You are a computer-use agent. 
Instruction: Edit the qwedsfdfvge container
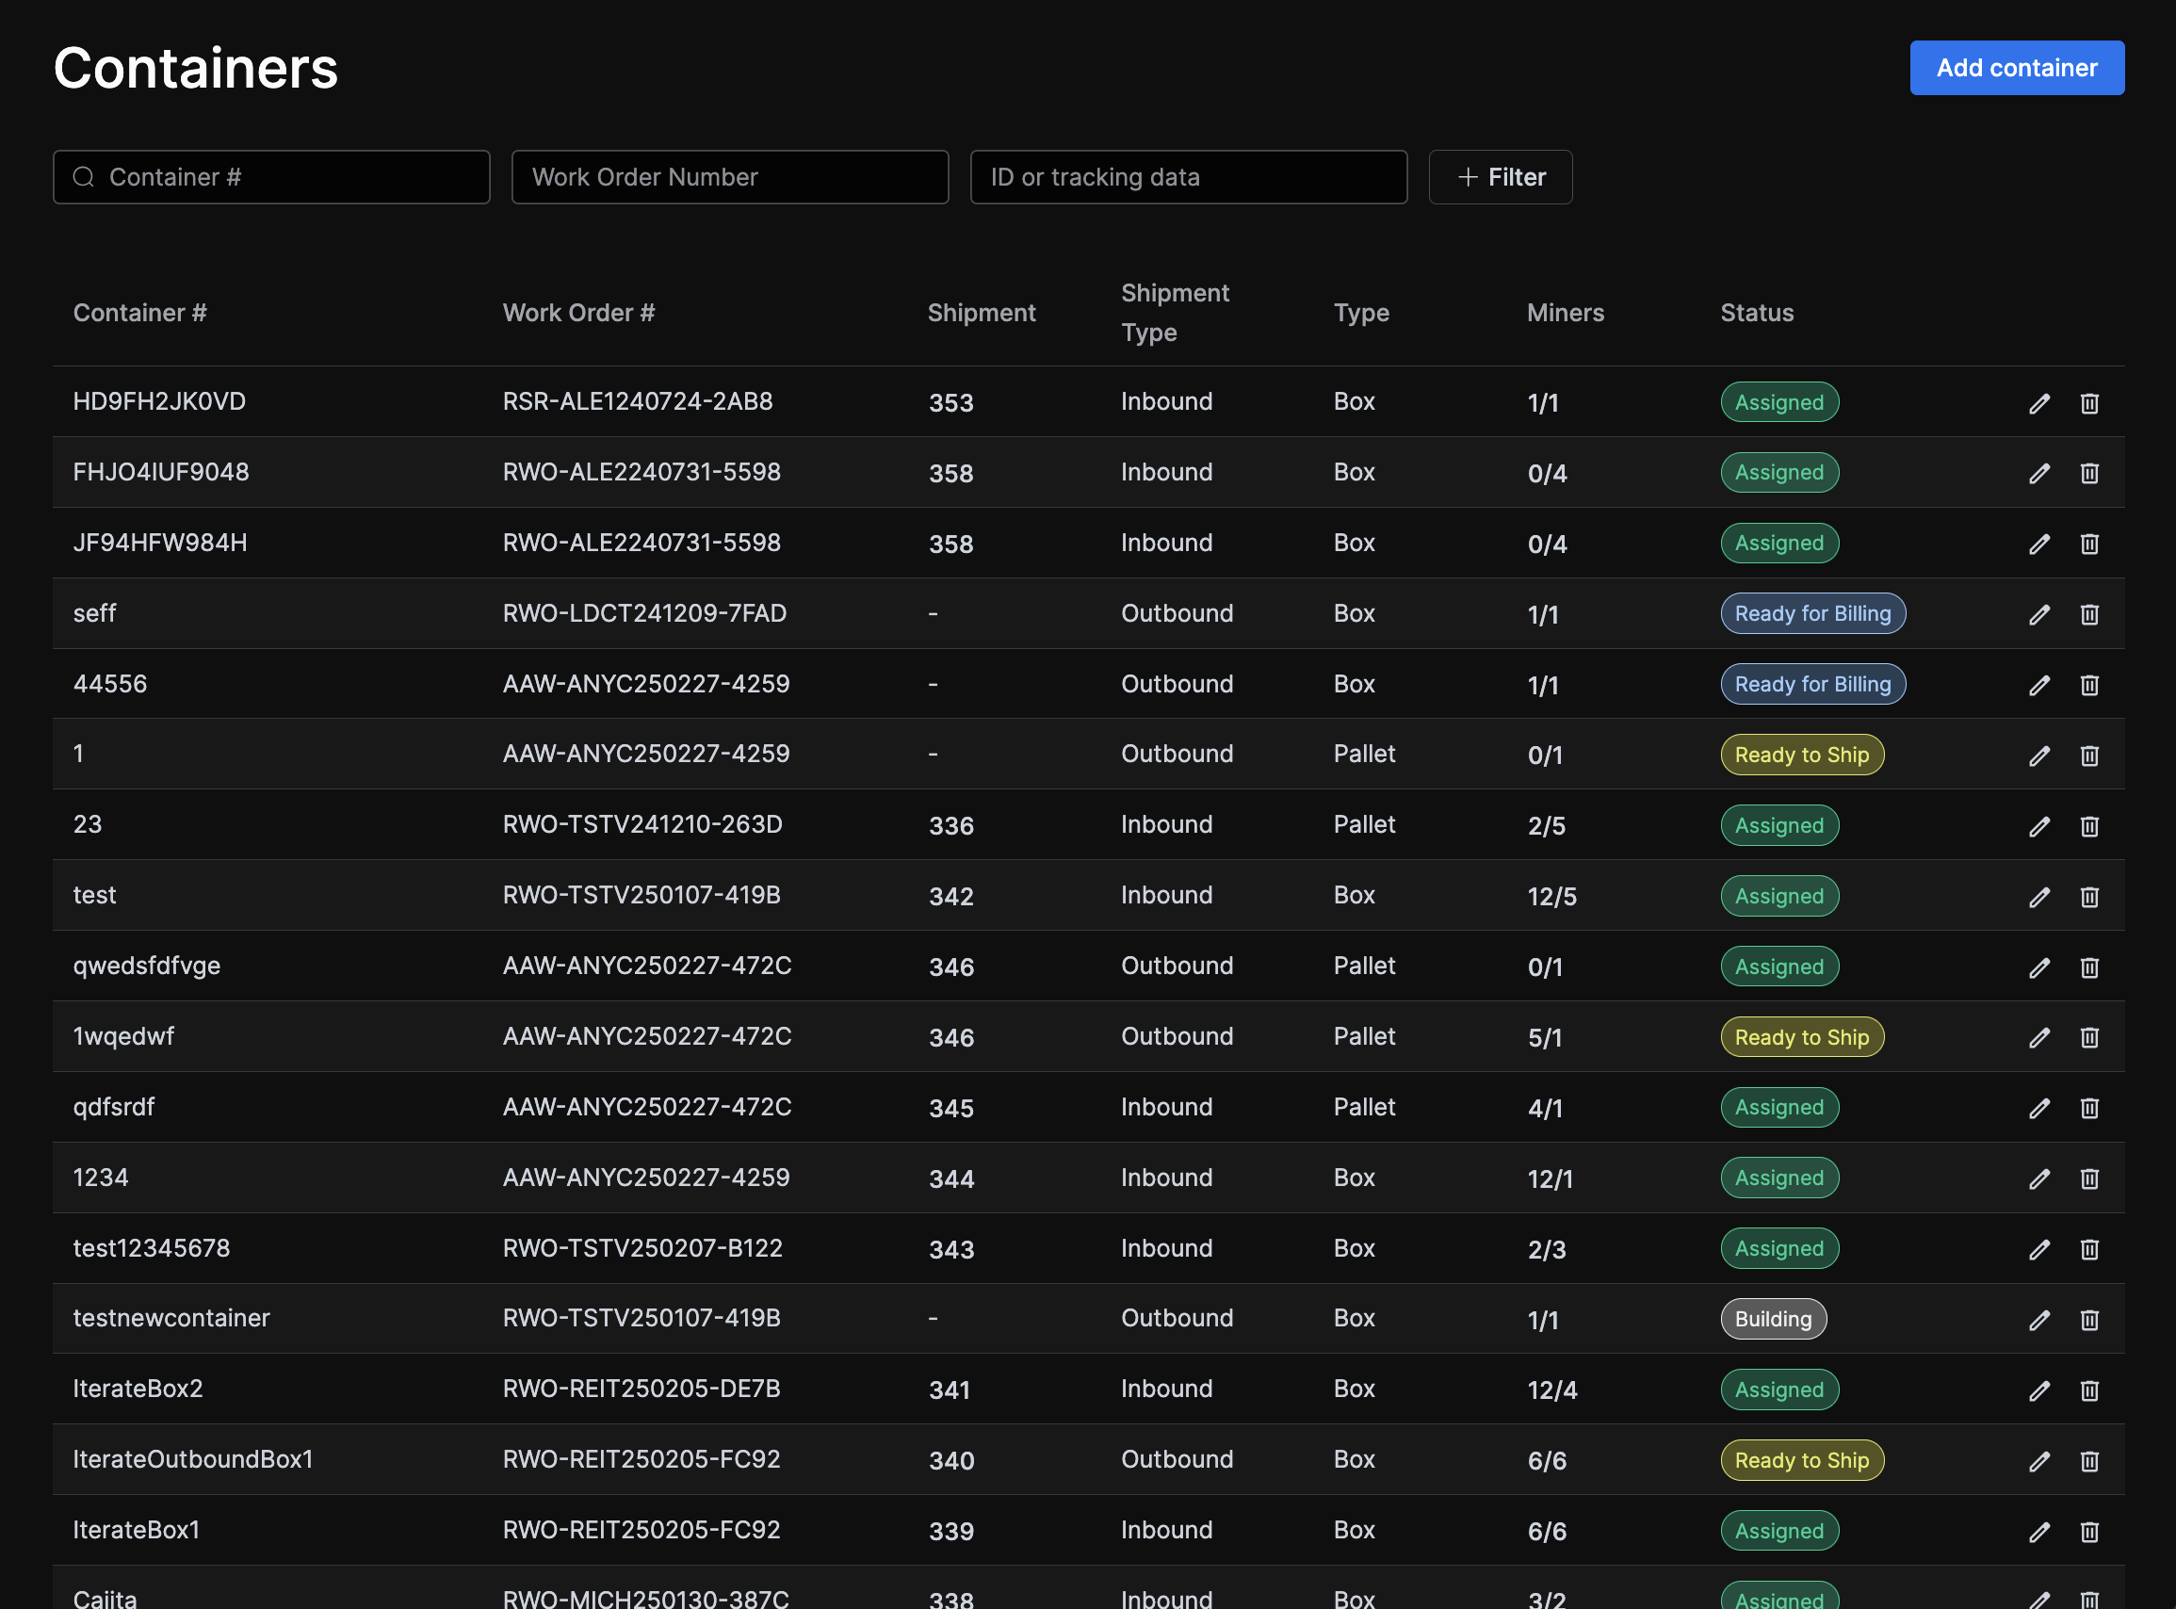[2039, 967]
